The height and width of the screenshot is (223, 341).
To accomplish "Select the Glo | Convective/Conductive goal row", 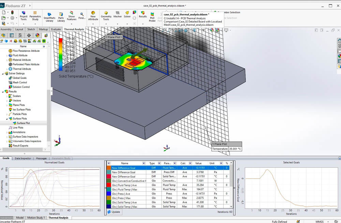I will pos(168,181).
